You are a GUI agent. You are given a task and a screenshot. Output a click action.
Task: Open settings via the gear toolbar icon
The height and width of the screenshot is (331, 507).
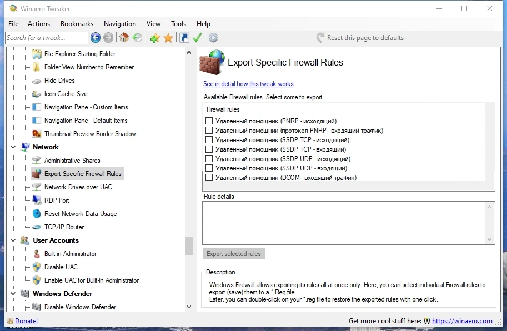[x=213, y=38]
